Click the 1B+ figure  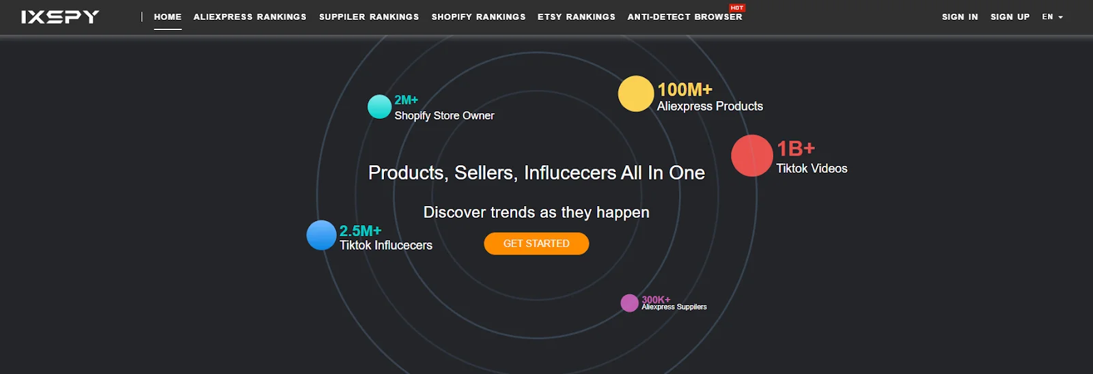[796, 149]
